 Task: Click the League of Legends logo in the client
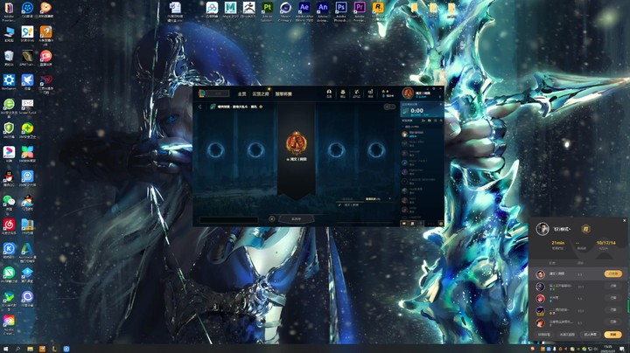click(x=202, y=93)
